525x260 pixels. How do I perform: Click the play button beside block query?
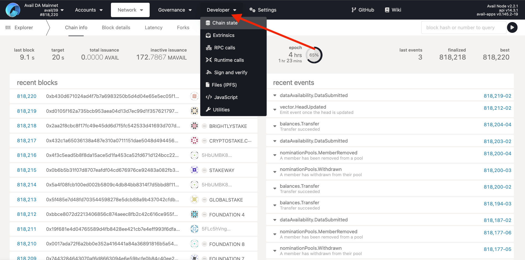[x=512, y=27]
